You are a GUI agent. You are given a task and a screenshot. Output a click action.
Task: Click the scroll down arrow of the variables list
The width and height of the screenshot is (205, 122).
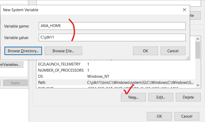pos(198,85)
